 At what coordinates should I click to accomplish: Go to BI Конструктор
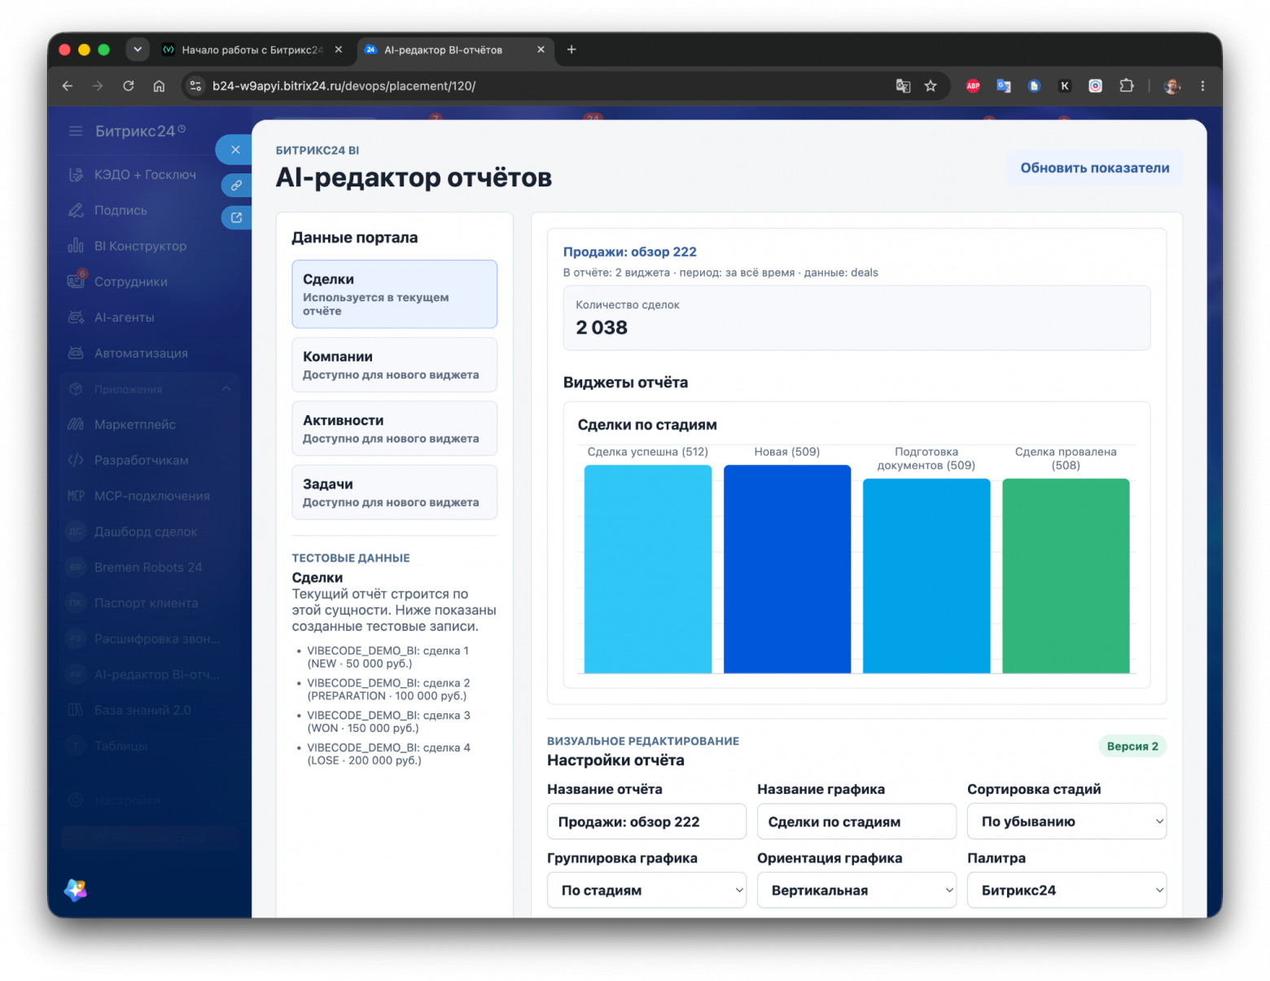[140, 246]
